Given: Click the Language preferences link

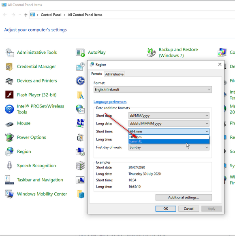Looking at the screenshot, I should pyautogui.click(x=110, y=102).
